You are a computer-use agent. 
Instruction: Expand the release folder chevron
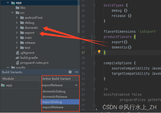click(x=17, y=43)
